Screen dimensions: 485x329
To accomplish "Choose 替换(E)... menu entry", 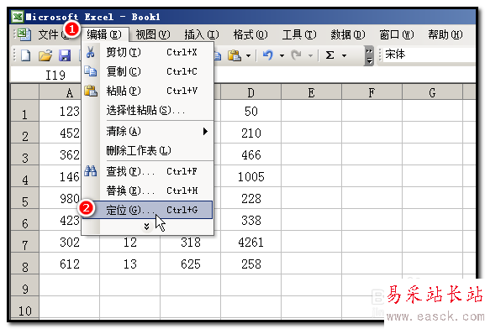I will pos(148,191).
